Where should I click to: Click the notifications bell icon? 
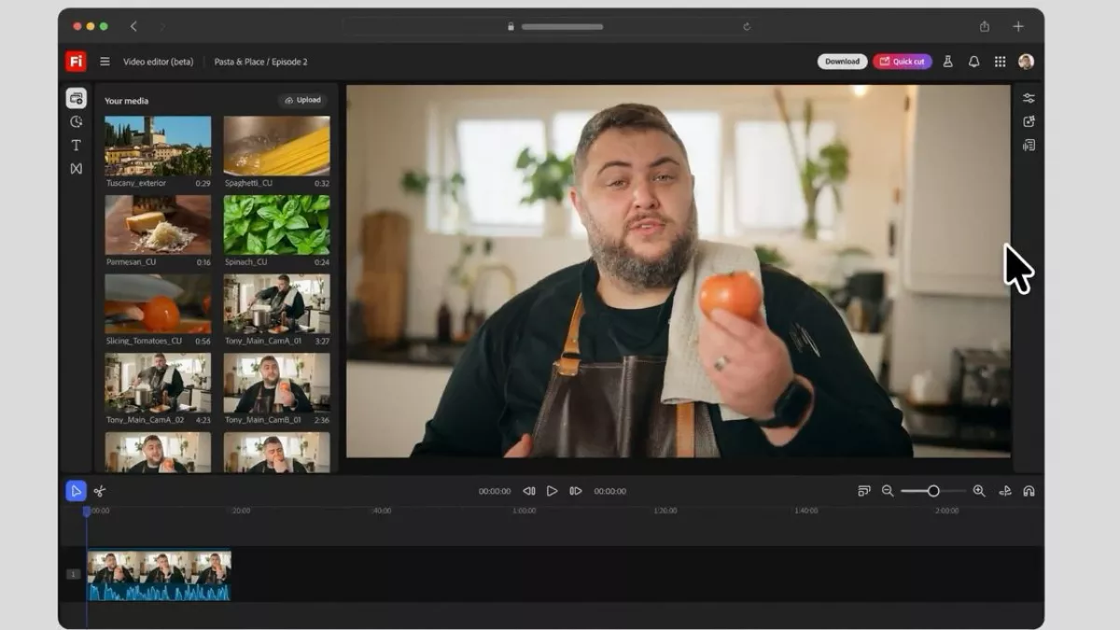pos(973,62)
